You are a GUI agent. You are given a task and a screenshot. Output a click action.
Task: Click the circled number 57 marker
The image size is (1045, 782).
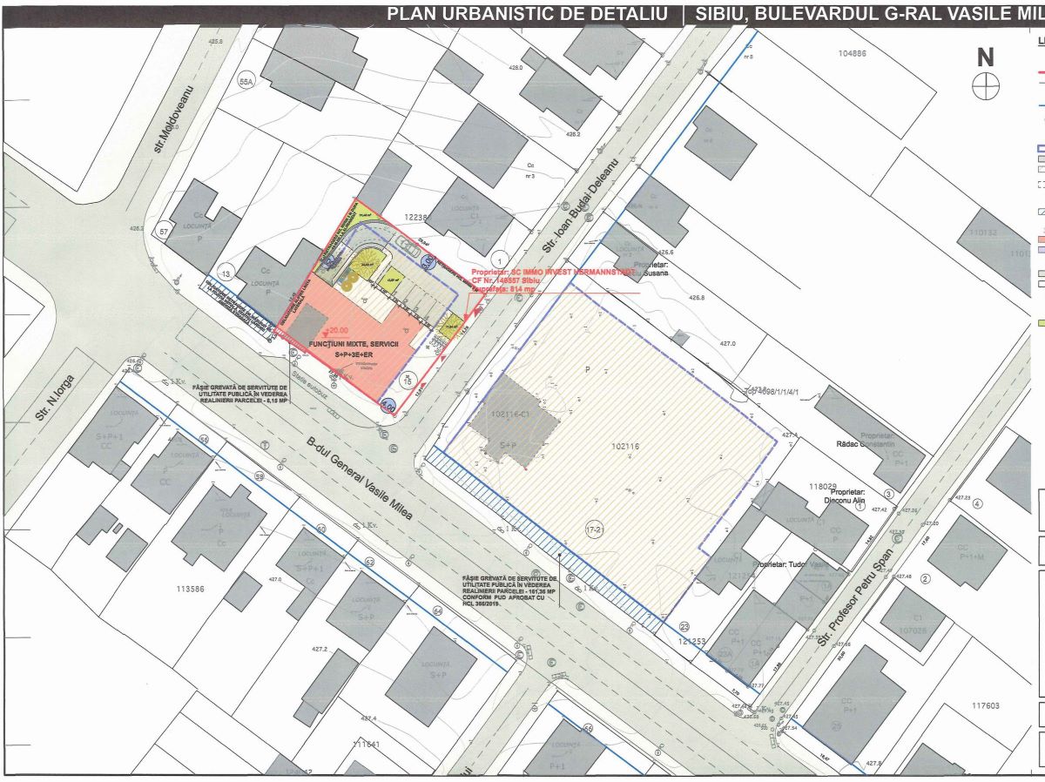163,231
